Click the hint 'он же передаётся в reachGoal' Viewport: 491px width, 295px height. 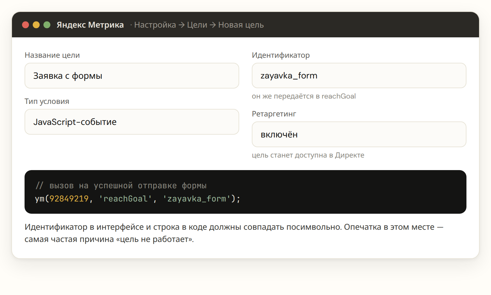pyautogui.click(x=304, y=96)
